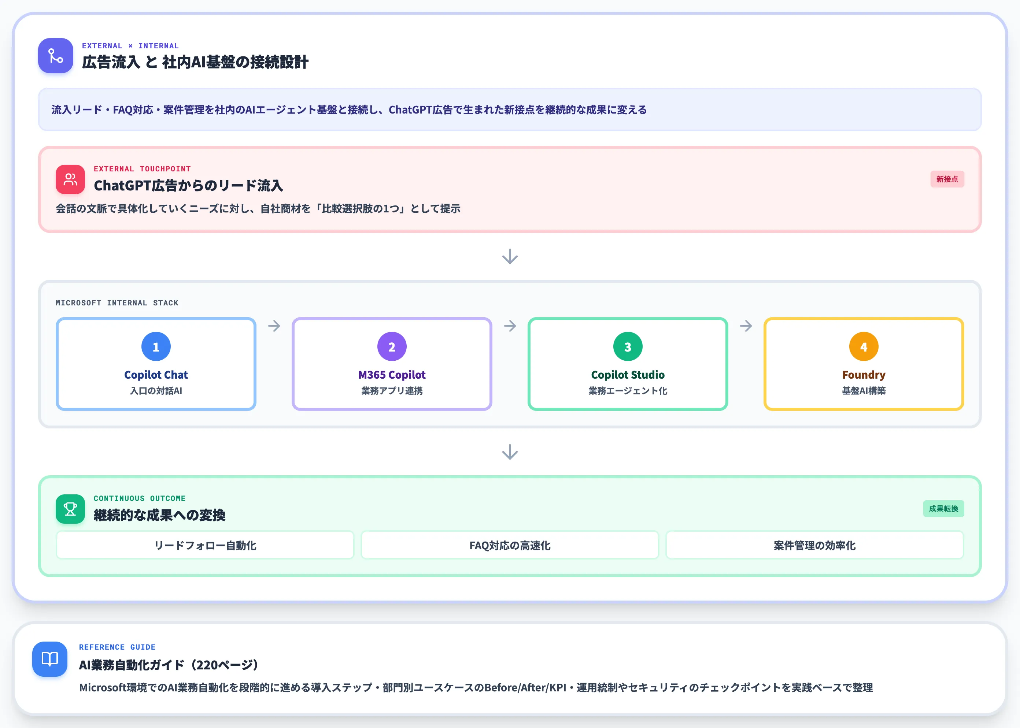Click the CONTINUOUS OUTCOME label
This screenshot has width=1020, height=728.
coord(140,498)
